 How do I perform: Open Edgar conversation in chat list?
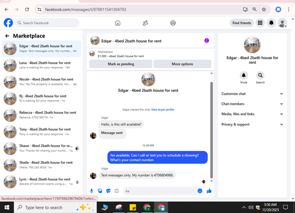pos(41,49)
